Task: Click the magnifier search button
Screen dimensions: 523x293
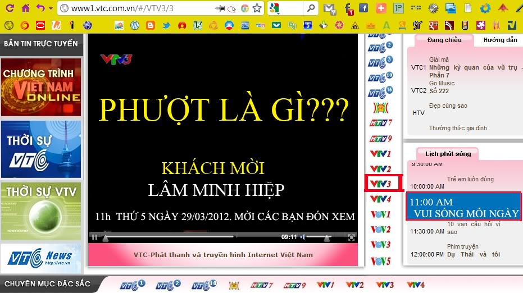Action: point(311,8)
